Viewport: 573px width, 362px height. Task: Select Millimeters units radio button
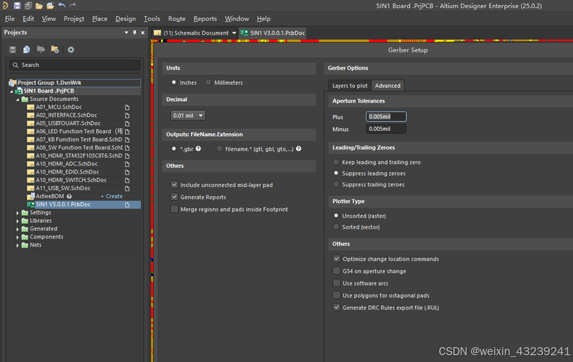208,82
